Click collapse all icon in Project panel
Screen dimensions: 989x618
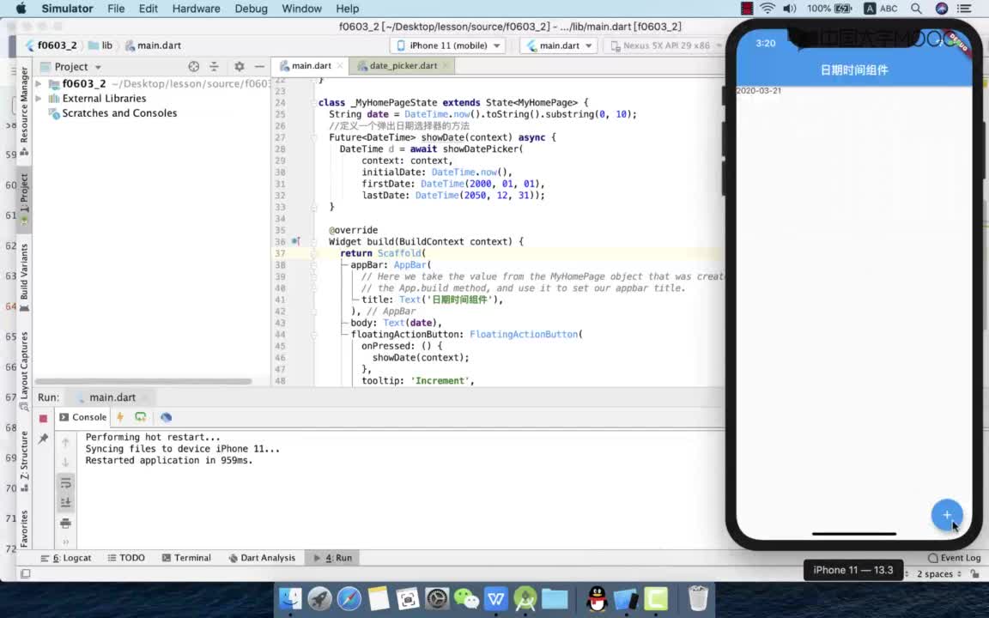(214, 66)
